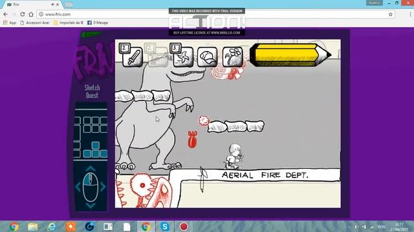Open File Explorer from taskbar

33,226
